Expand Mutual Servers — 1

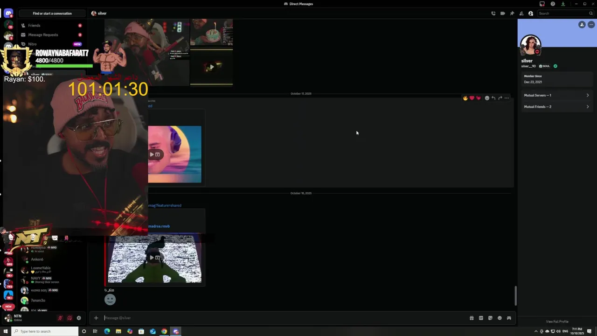[x=556, y=95]
